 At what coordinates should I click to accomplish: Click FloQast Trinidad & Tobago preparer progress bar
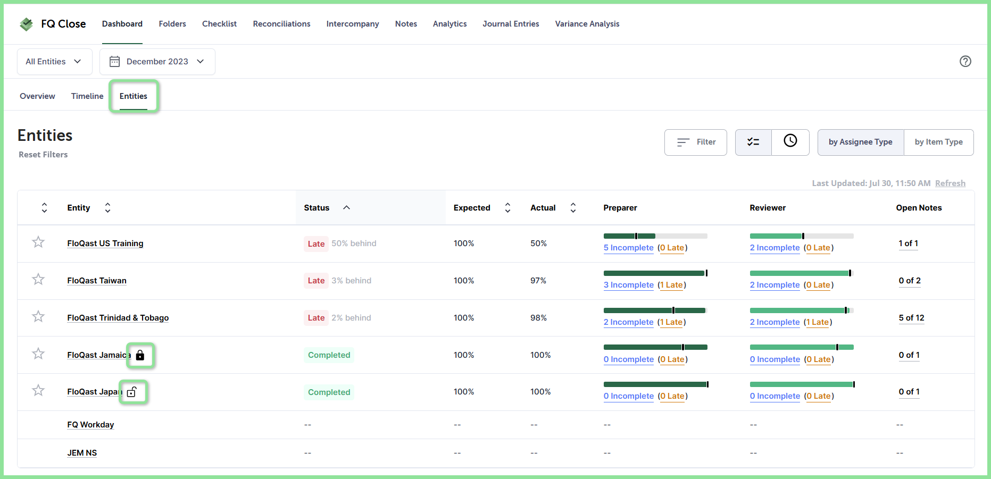(655, 310)
